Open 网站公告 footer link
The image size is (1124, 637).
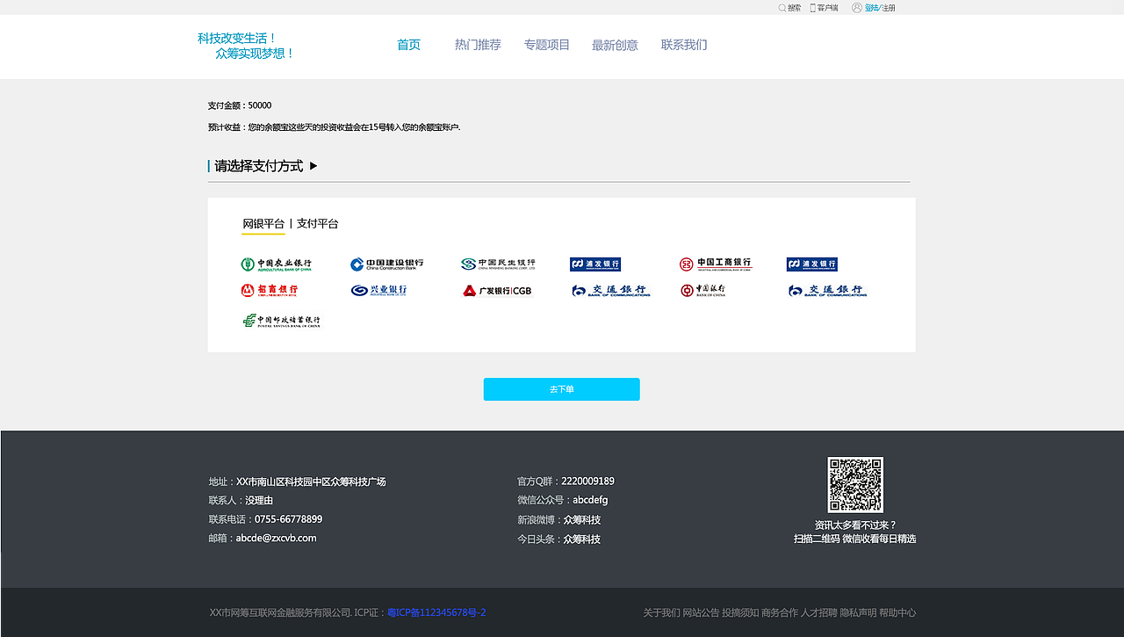click(701, 612)
